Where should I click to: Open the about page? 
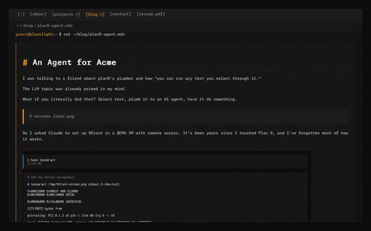(x=38, y=14)
